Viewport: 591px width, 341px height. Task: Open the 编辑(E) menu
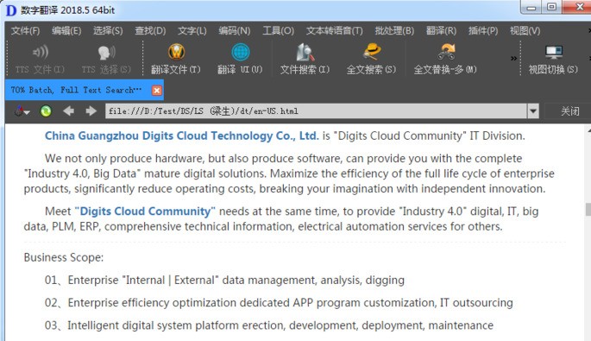(x=66, y=30)
